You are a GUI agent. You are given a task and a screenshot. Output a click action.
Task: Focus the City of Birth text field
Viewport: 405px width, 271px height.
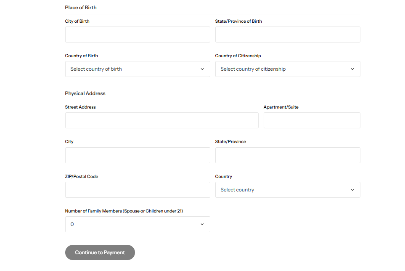tap(137, 35)
